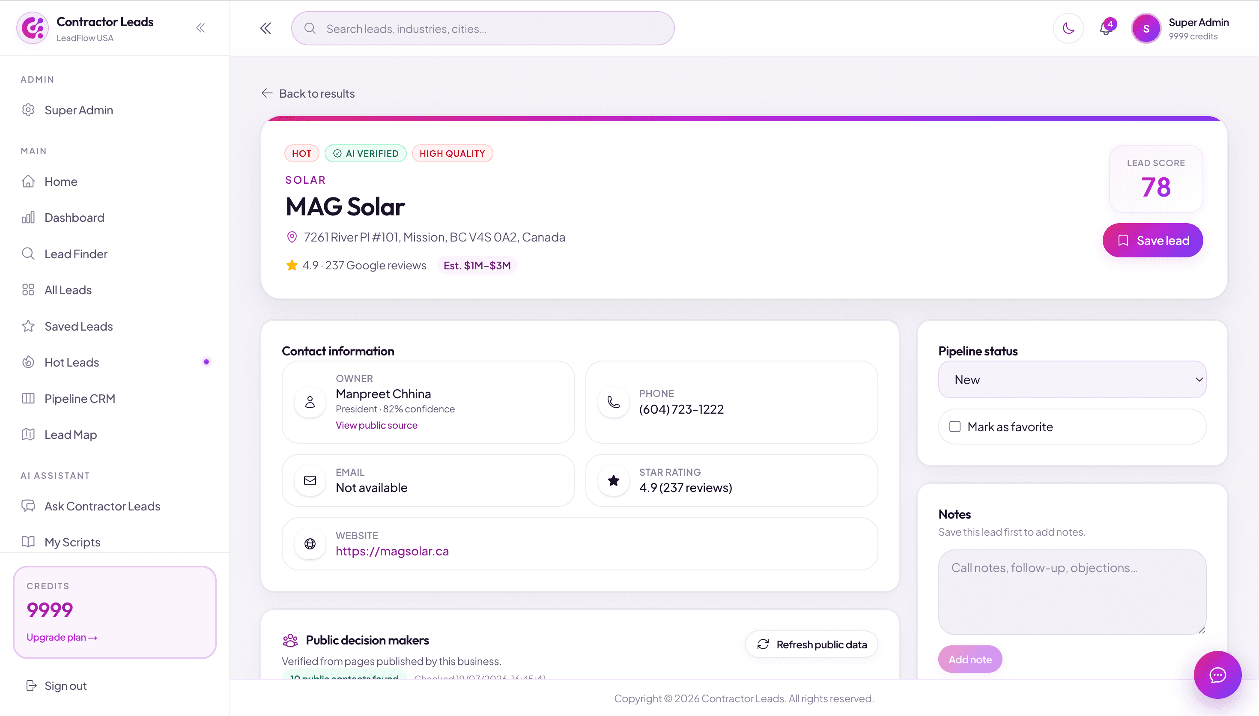Click the Hot Leads flame icon

click(x=29, y=362)
